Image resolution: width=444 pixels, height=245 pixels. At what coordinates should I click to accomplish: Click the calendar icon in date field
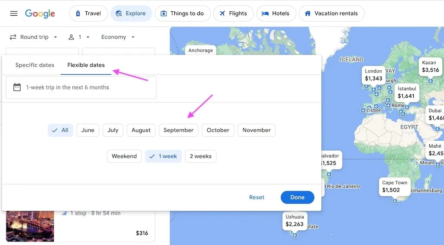pyautogui.click(x=17, y=87)
